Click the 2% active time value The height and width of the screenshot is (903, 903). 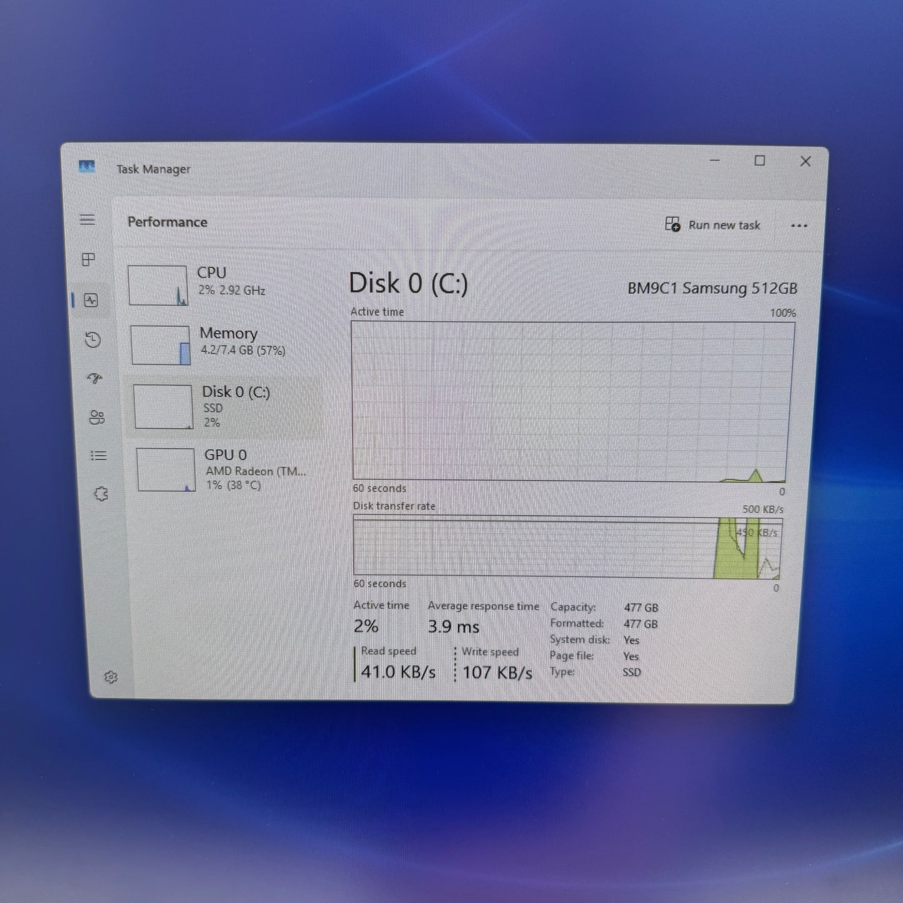coord(366,626)
